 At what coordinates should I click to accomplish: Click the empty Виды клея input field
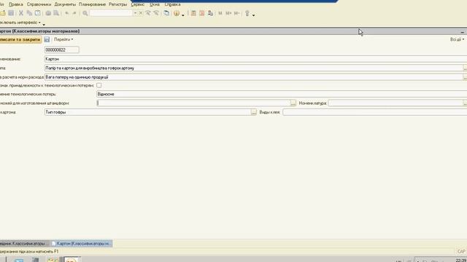(374, 112)
